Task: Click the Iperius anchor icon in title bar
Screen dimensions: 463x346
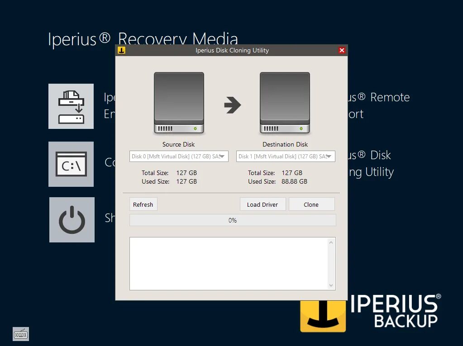Action: (x=122, y=50)
